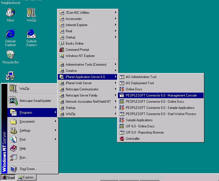The width and height of the screenshot is (219, 181).
Task: Click the Shut Down monitor icon
Action: (x=13, y=169)
